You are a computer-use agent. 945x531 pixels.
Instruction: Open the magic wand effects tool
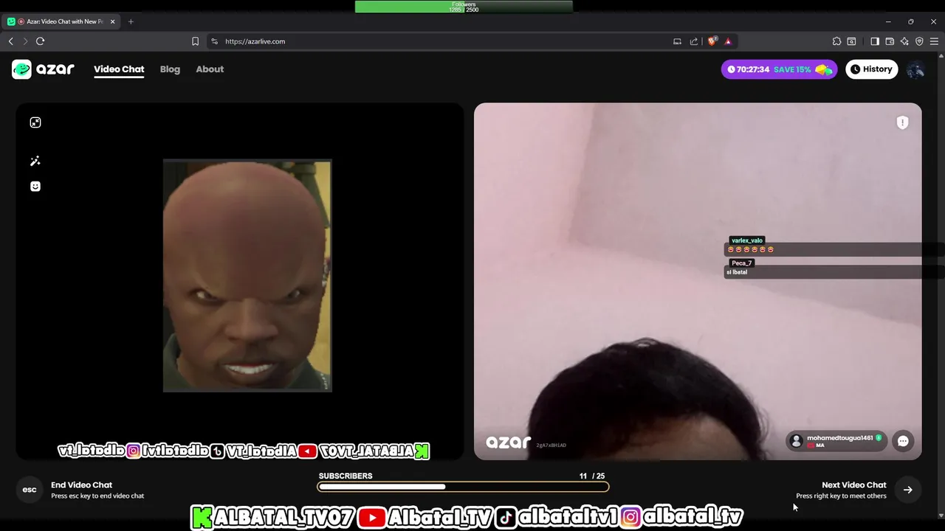point(35,161)
